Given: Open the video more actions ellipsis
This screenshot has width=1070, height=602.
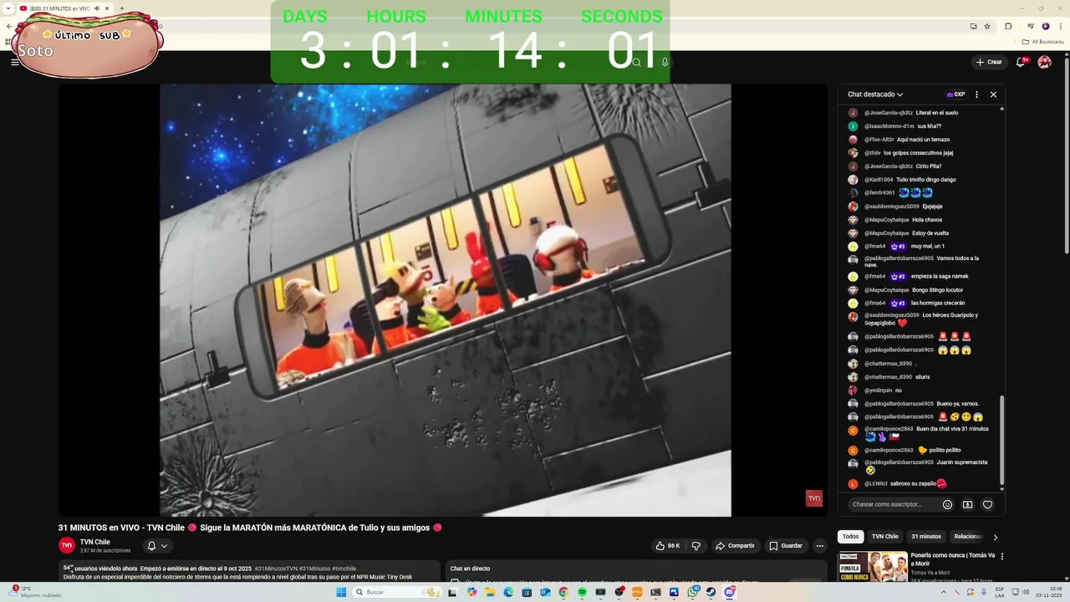Looking at the screenshot, I should [x=820, y=546].
